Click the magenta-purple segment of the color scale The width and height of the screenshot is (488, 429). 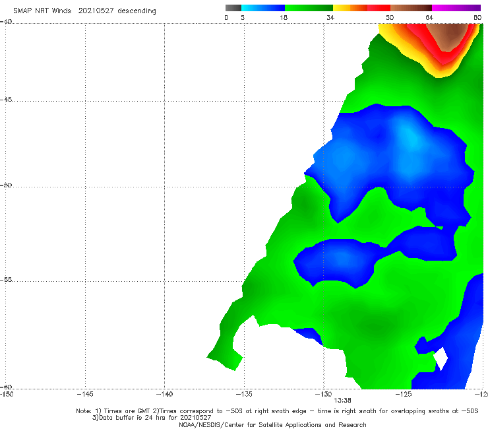(456, 8)
